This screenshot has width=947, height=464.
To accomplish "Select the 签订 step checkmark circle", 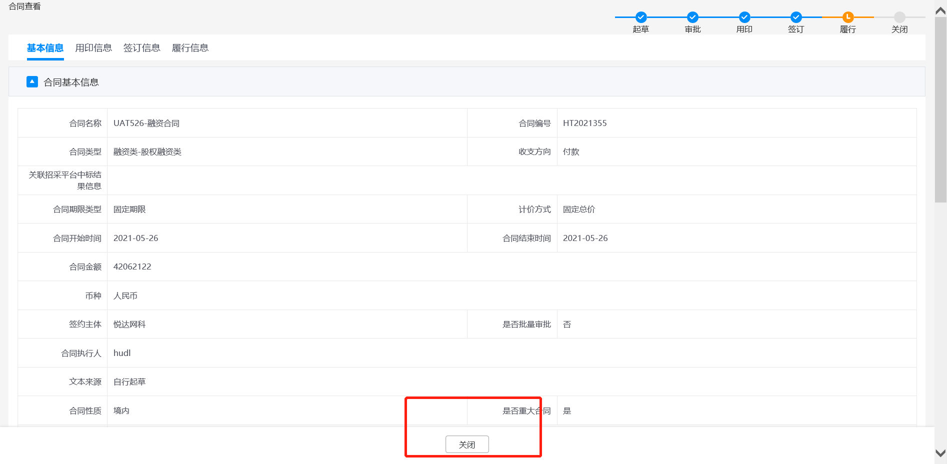I will tap(796, 17).
